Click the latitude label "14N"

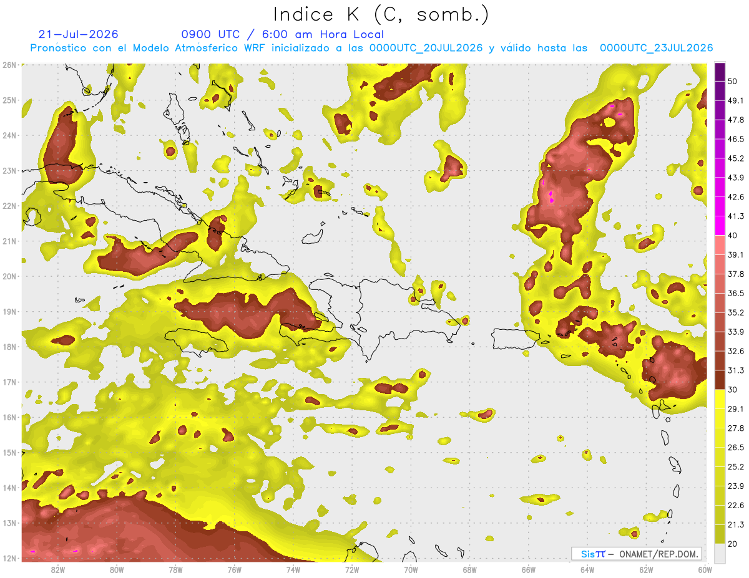pyautogui.click(x=9, y=488)
